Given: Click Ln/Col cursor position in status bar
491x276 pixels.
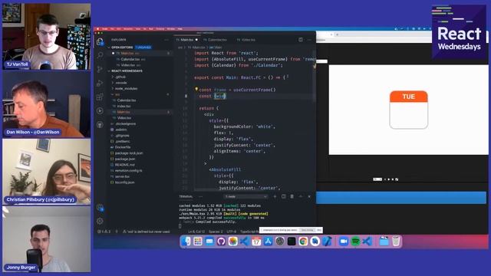Looking at the screenshot, I should 196,232.
